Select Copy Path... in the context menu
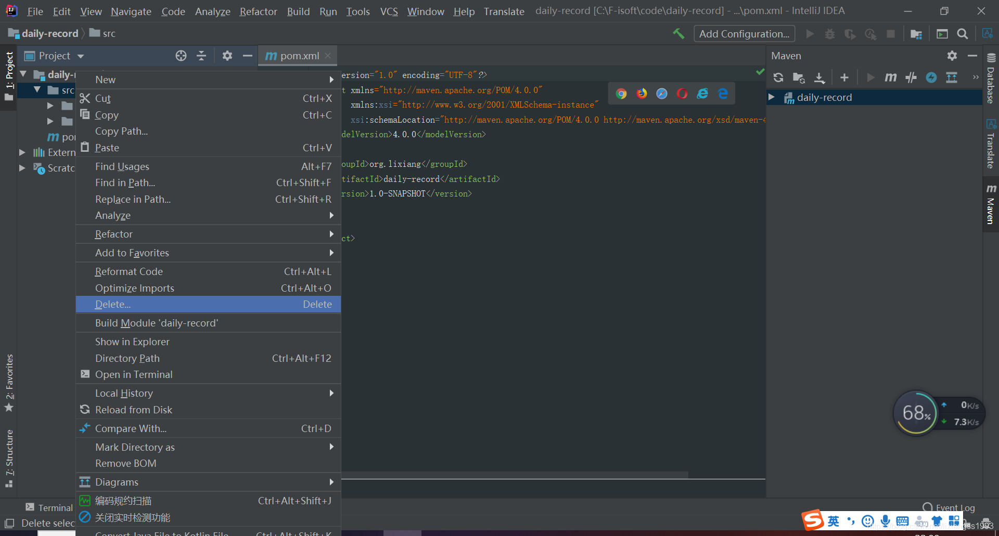Screen dimensions: 999x536 tap(208, 131)
